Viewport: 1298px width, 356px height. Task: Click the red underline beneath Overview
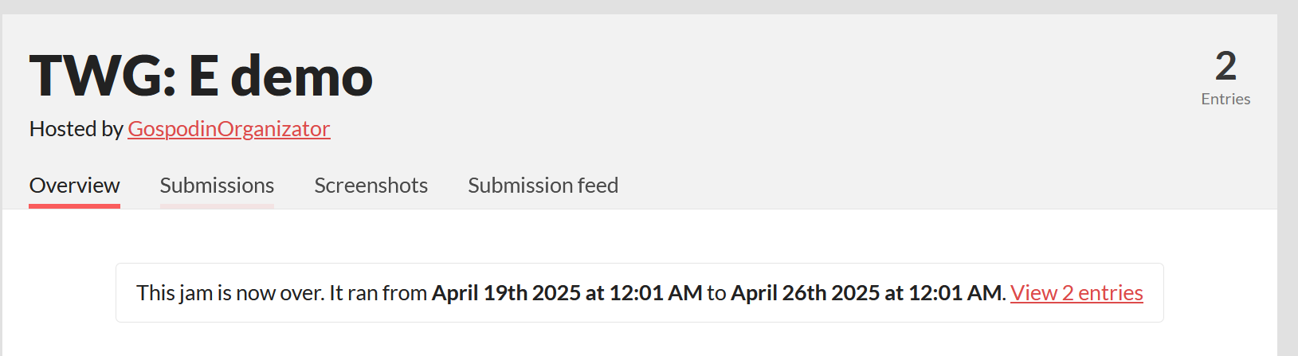point(74,206)
